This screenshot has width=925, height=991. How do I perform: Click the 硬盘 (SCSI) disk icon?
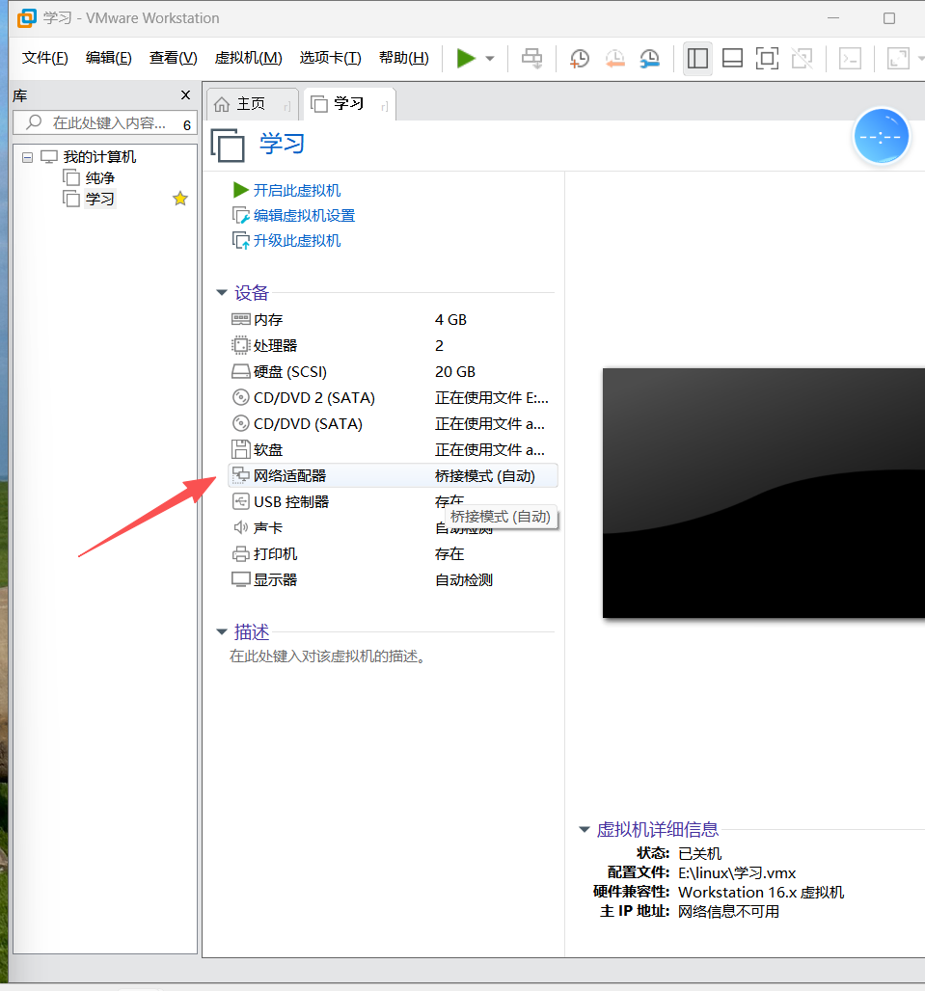(x=241, y=372)
